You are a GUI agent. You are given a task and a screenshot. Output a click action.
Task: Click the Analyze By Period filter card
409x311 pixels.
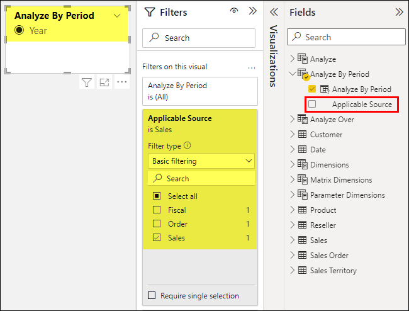pyautogui.click(x=200, y=91)
